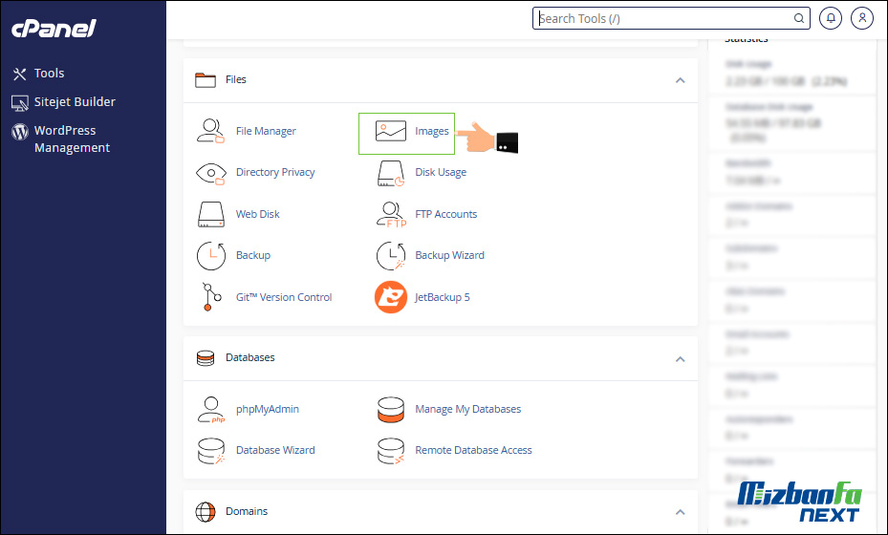Click the phpMyAdmin icon

click(210, 409)
